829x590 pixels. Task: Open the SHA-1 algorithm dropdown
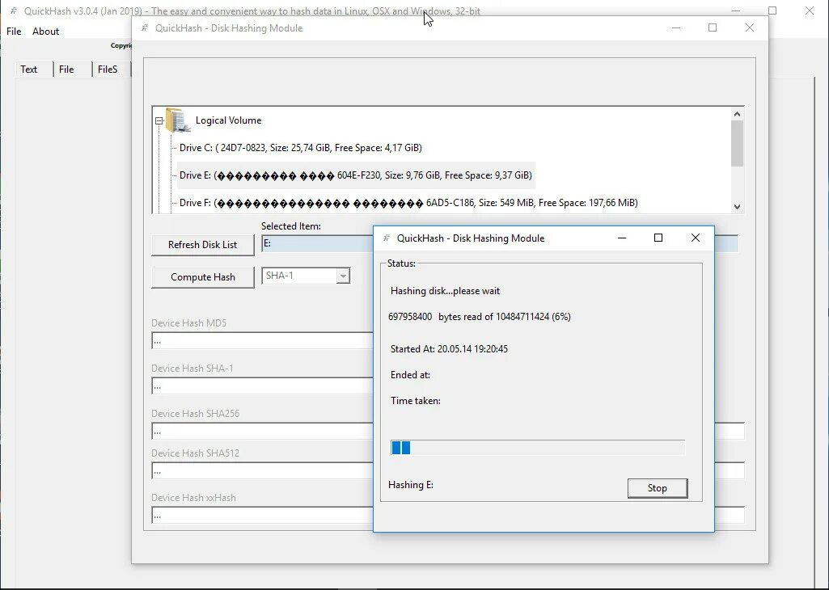tap(343, 276)
